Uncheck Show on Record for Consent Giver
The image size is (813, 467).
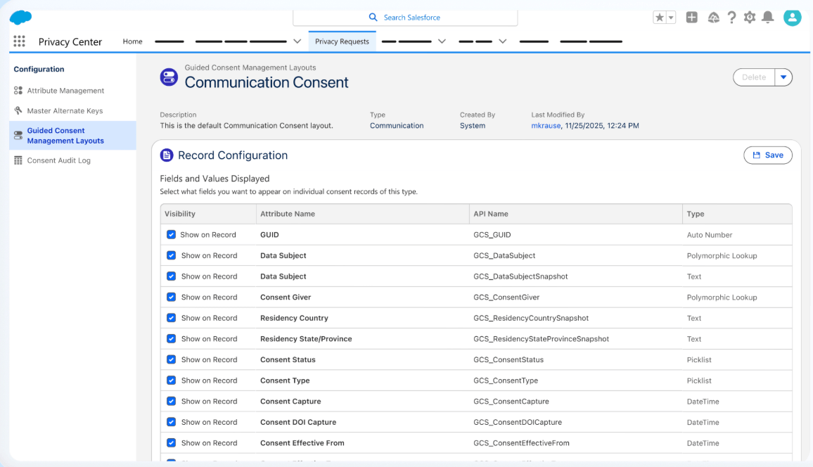coord(171,297)
